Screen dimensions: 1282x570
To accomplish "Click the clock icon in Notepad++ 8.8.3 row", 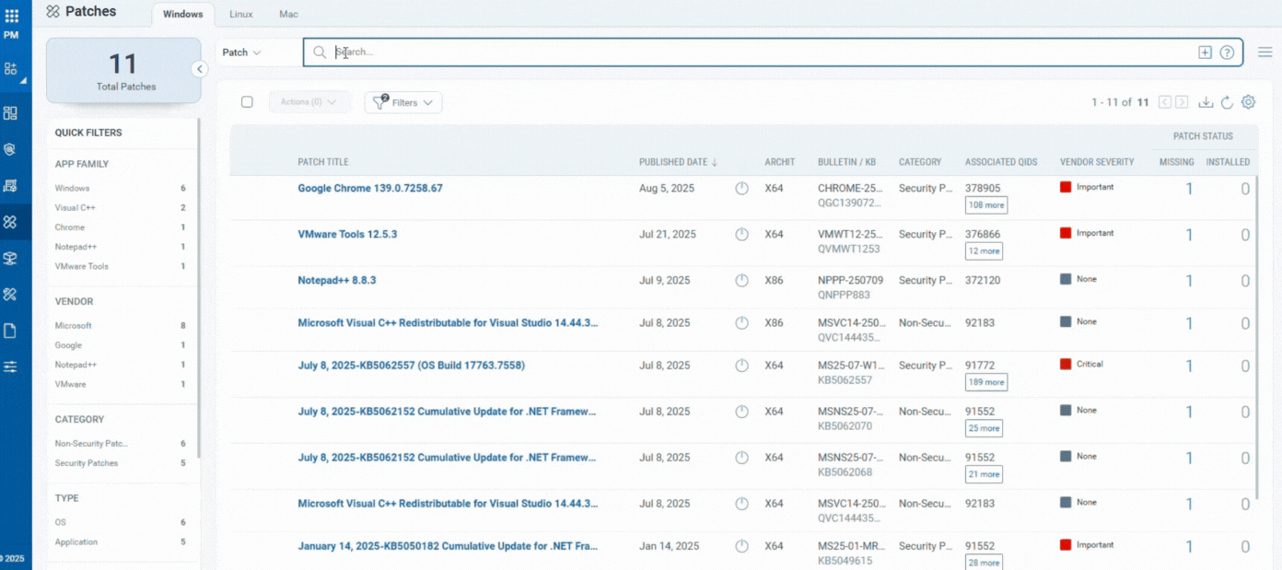I will (x=741, y=281).
